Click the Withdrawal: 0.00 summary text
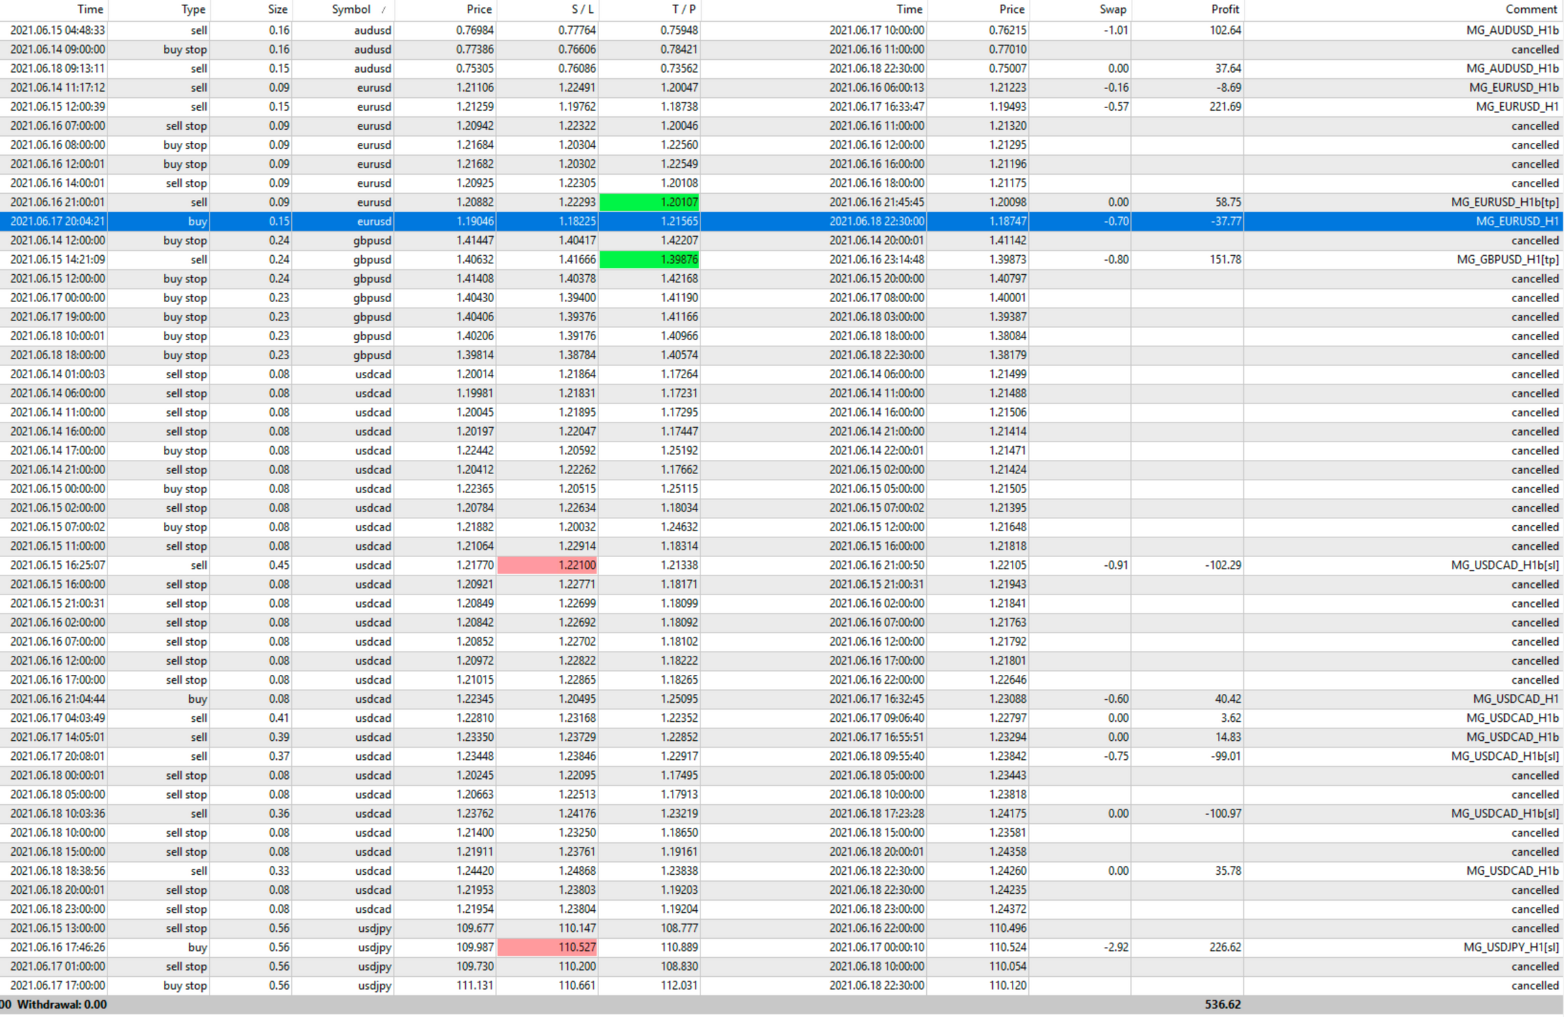Image resolution: width=1564 pixels, height=1017 pixels. (x=61, y=1004)
